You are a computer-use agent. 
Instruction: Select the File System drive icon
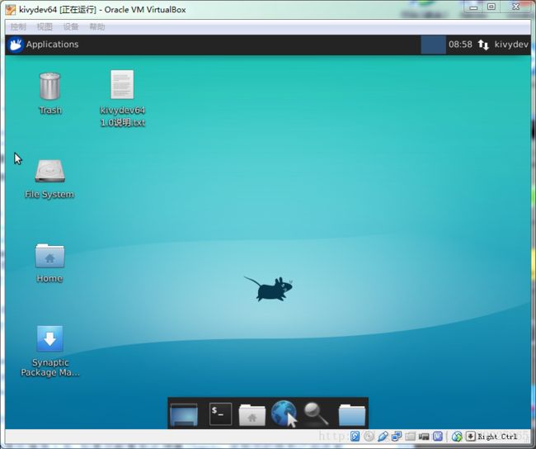[x=49, y=179]
